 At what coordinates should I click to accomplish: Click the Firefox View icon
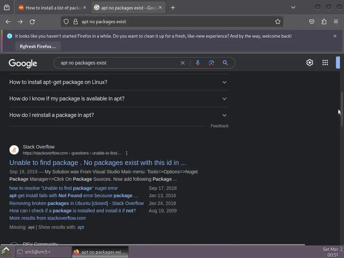point(7,8)
